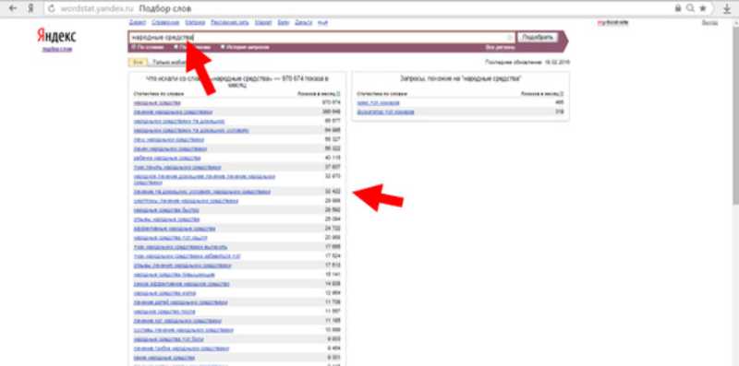The height and width of the screenshot is (366, 739).
Task: Open the 'народные средства быстро' keyword link
Action: (166, 210)
